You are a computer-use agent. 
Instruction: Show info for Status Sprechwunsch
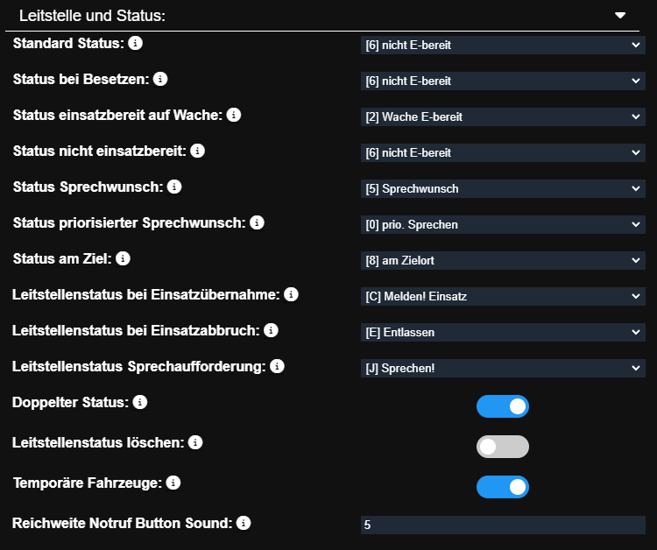coord(174,187)
